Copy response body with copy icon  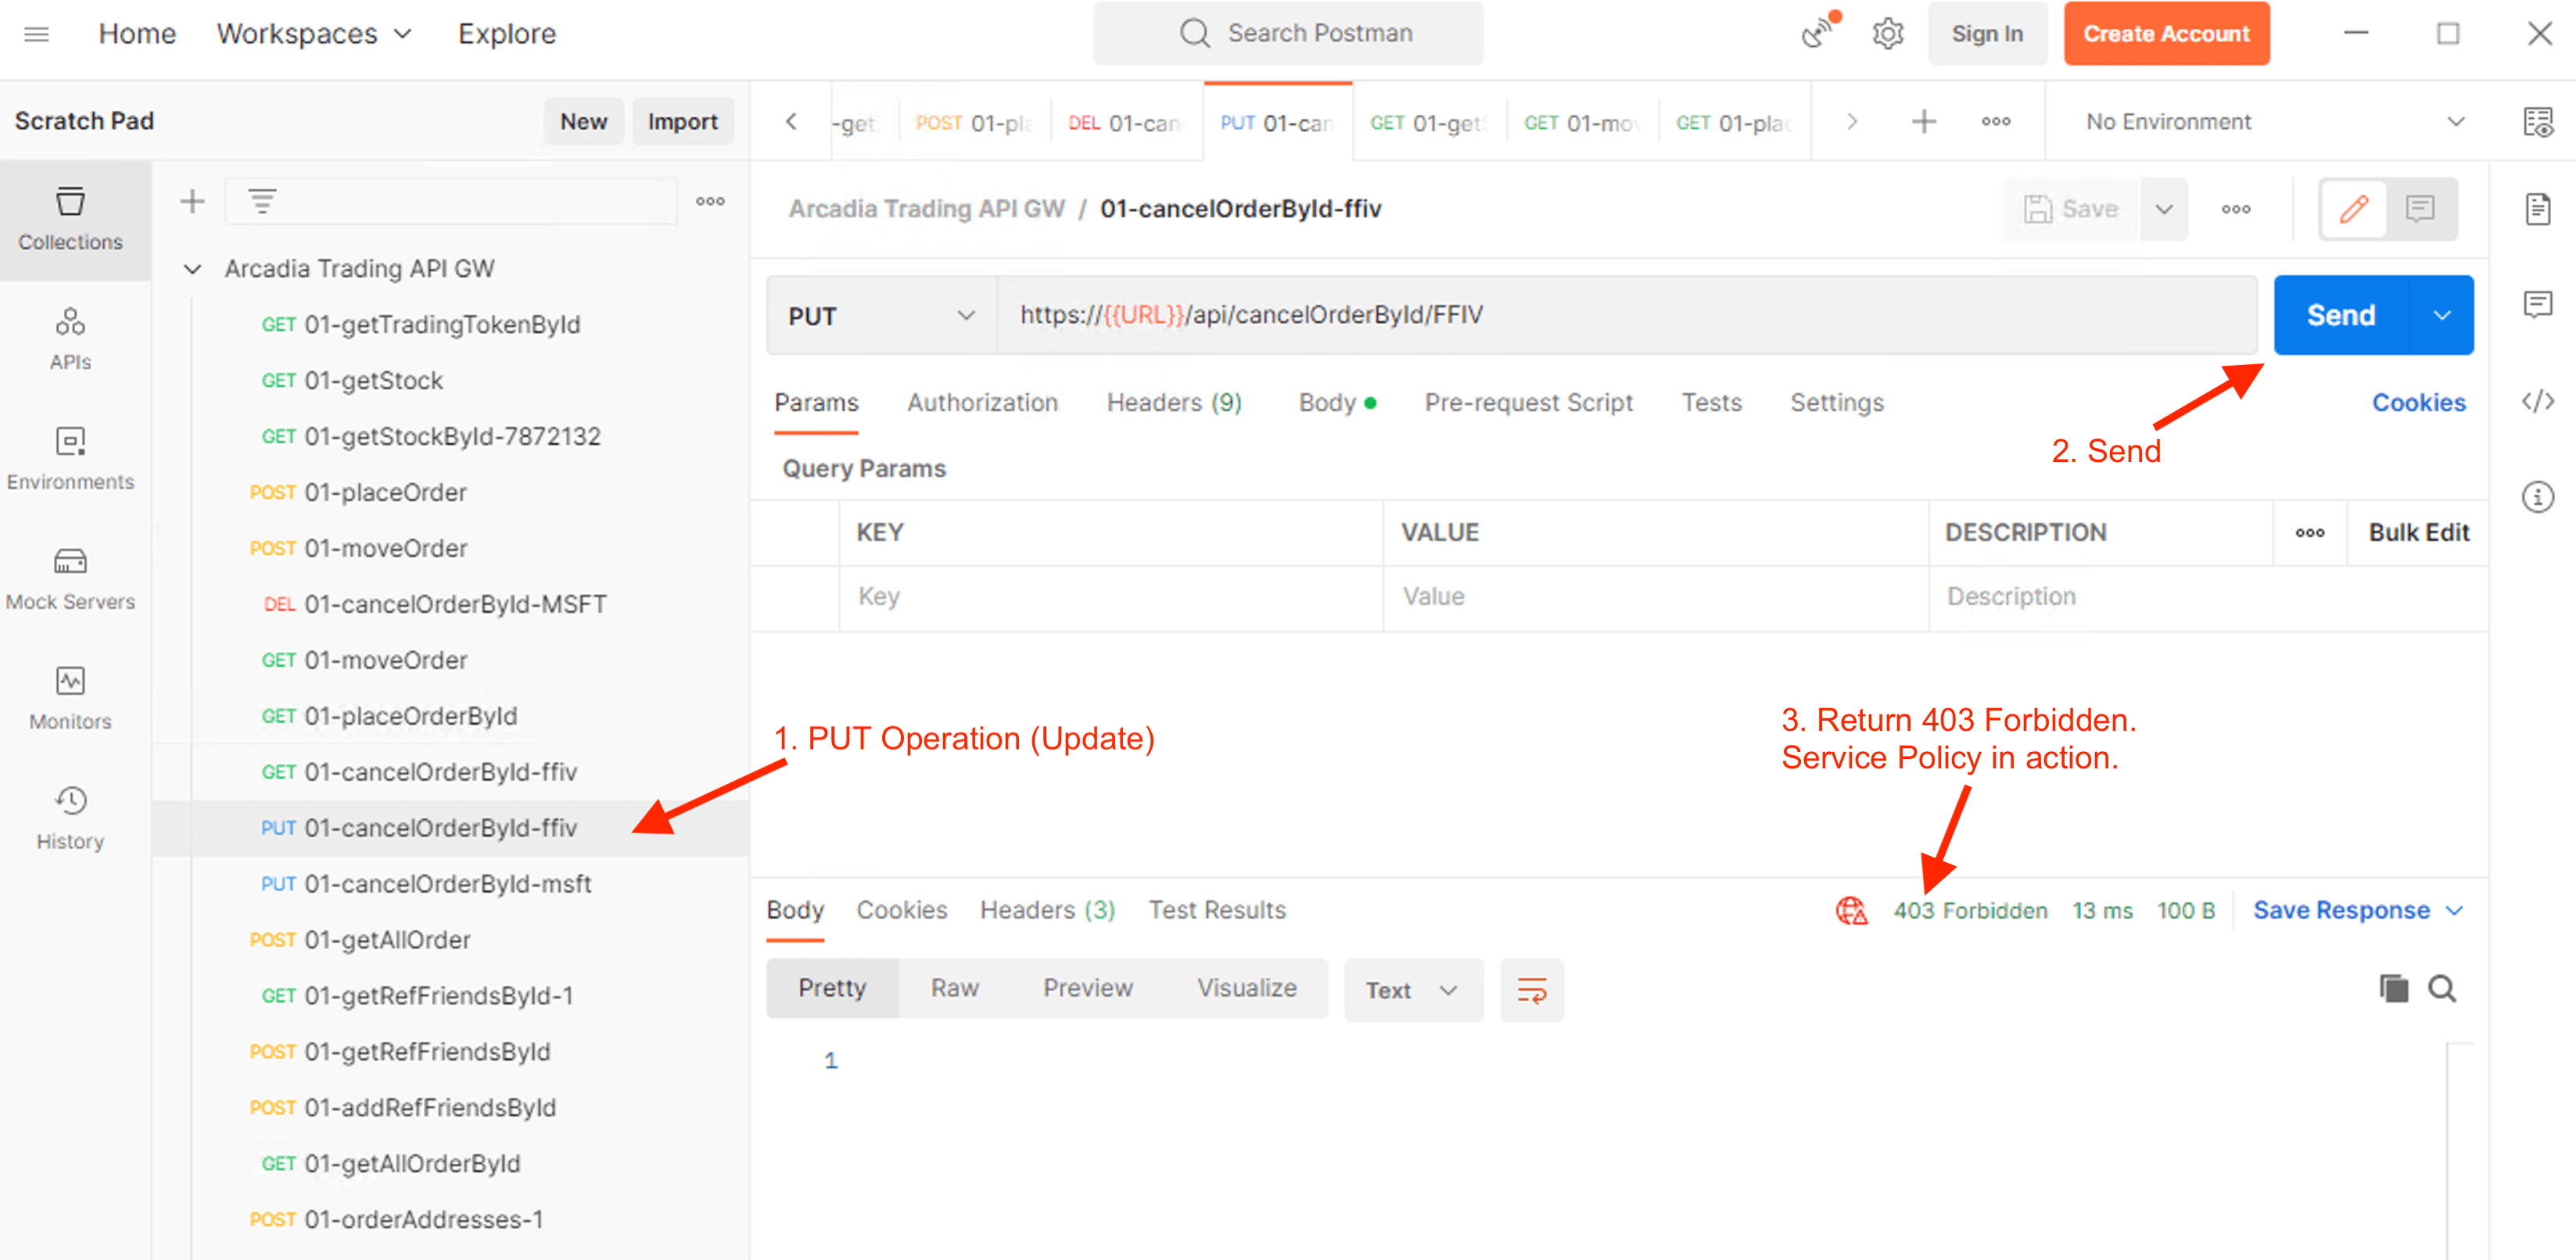pyautogui.click(x=2393, y=988)
